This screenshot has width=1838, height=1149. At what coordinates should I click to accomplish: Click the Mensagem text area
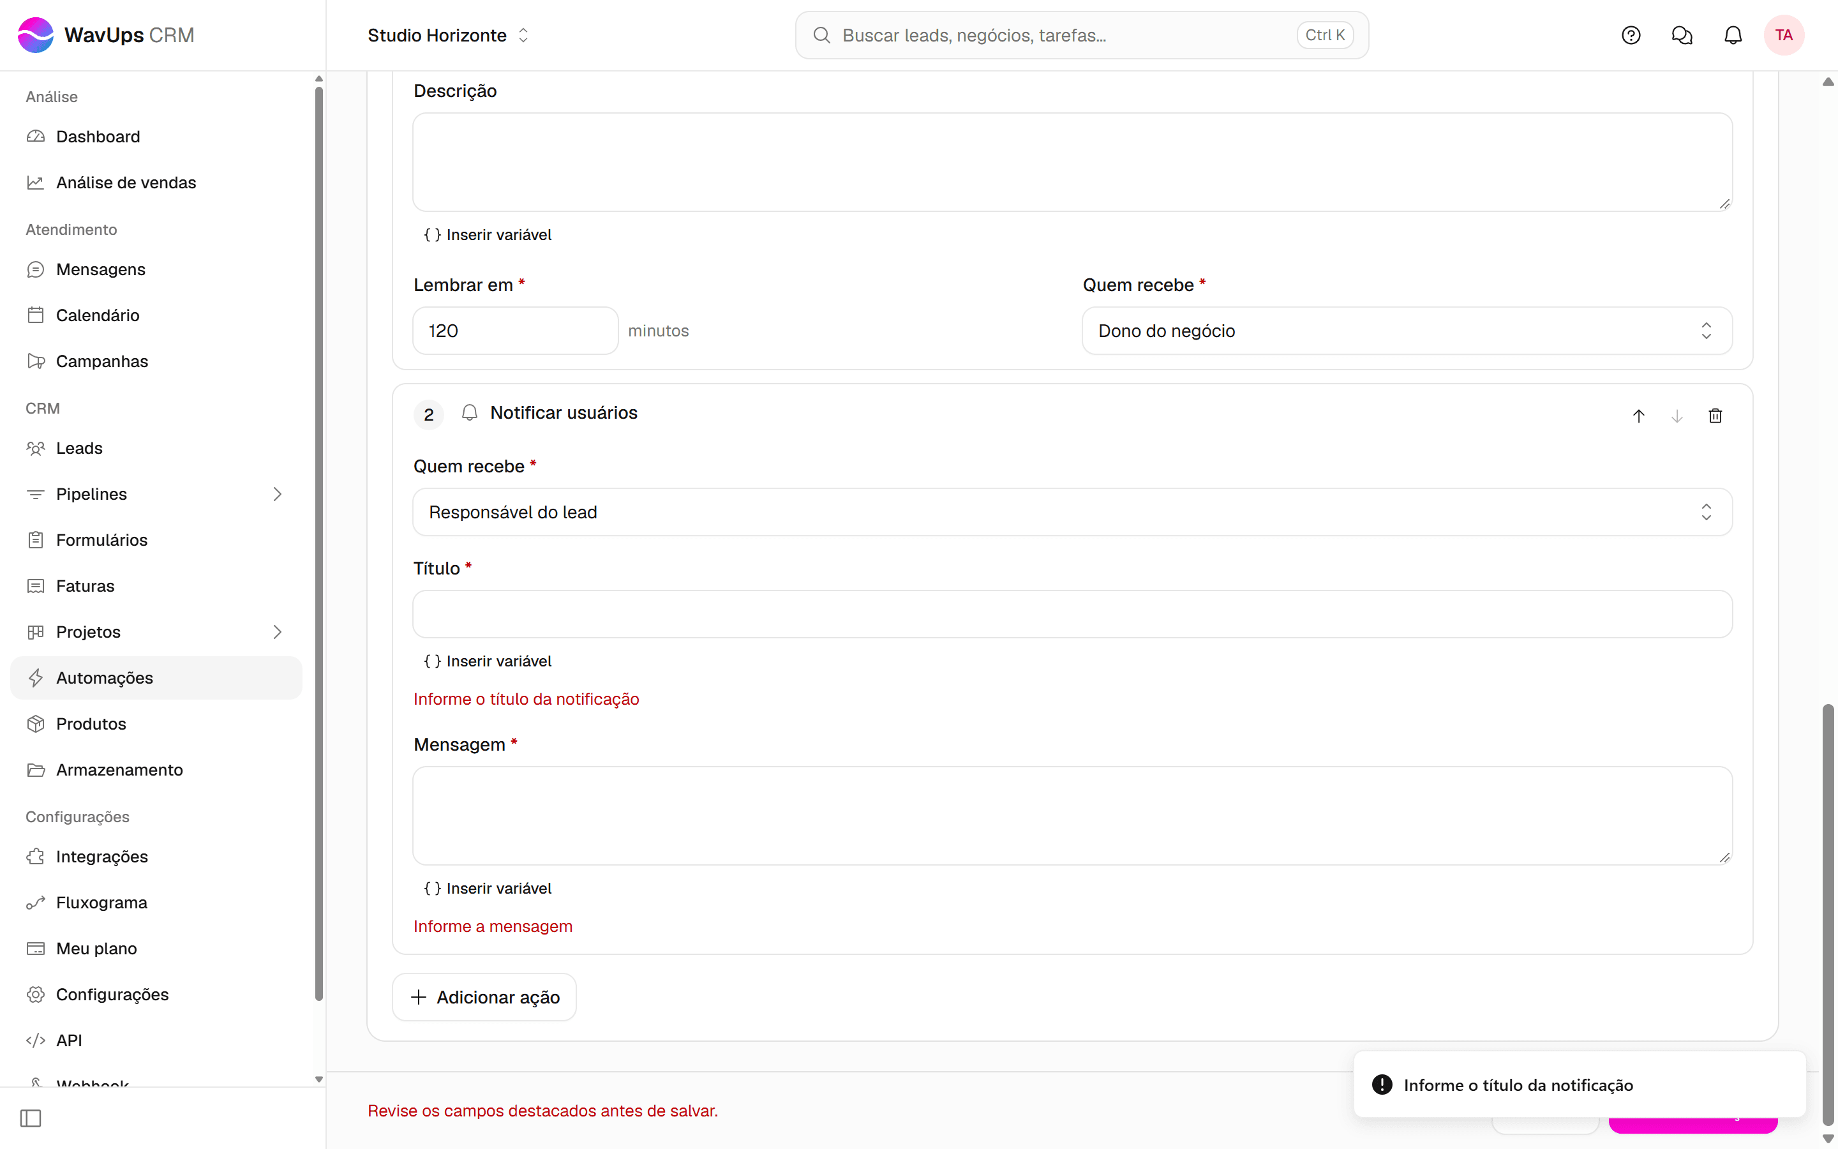pos(1072,815)
